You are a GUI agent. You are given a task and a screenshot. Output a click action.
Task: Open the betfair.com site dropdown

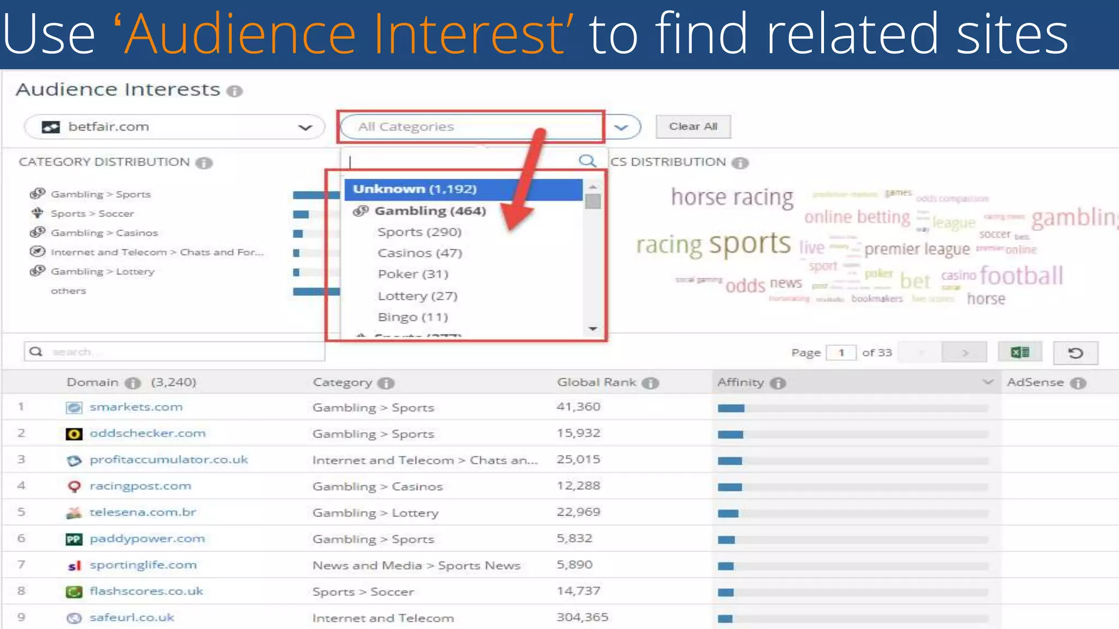click(x=174, y=127)
